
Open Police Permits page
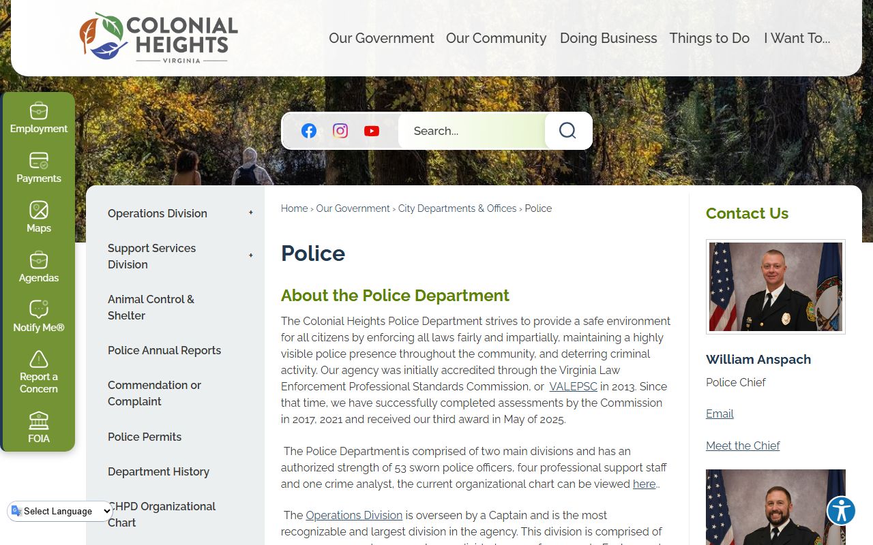[x=145, y=437]
